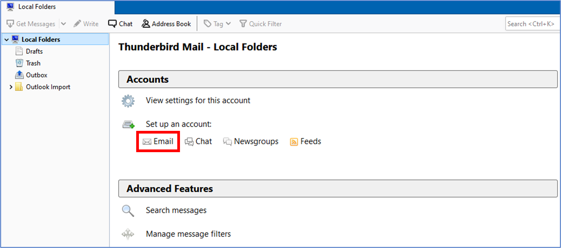Select the Drafts folder
Viewport: 561px width, 248px height.
pyautogui.click(x=34, y=51)
